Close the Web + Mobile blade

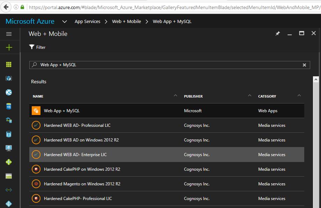coord(313,33)
